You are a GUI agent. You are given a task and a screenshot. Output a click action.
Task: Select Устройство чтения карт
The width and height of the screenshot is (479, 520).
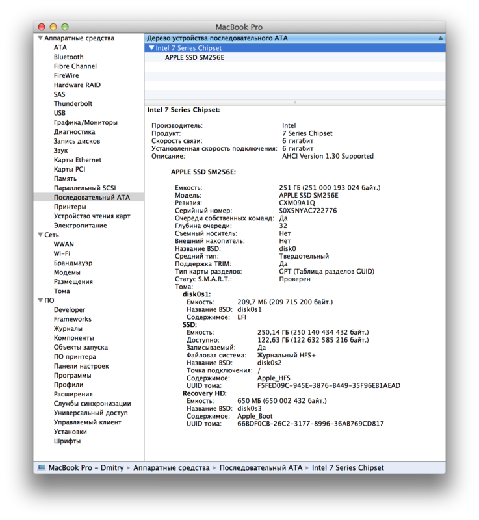coord(92,216)
